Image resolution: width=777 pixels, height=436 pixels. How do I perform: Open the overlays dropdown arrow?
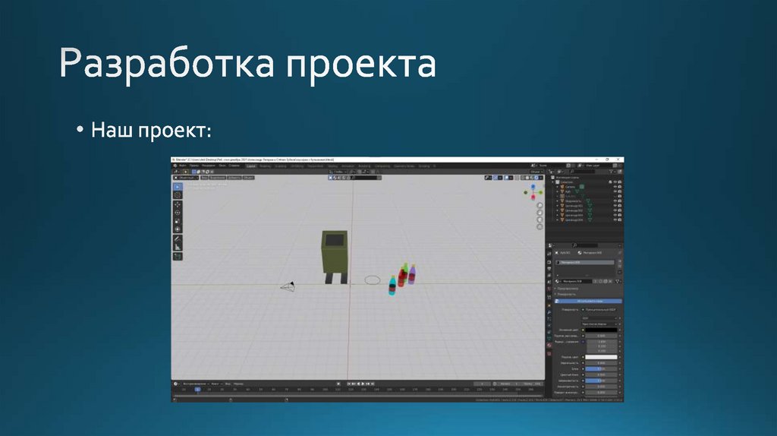pyautogui.click(x=511, y=178)
